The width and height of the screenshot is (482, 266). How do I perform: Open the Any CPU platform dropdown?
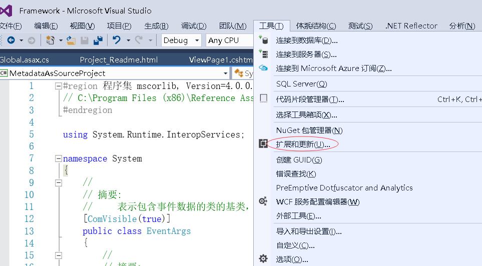[x=230, y=40]
